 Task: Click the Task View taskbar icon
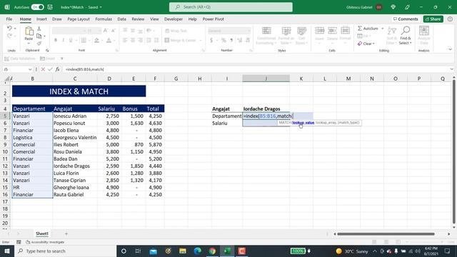pyautogui.click(x=138, y=251)
